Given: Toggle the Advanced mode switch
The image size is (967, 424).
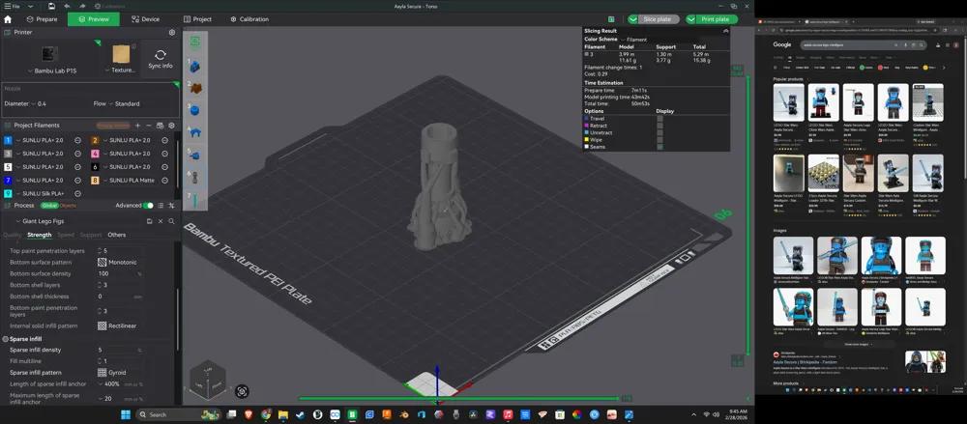Looking at the screenshot, I should coord(148,205).
